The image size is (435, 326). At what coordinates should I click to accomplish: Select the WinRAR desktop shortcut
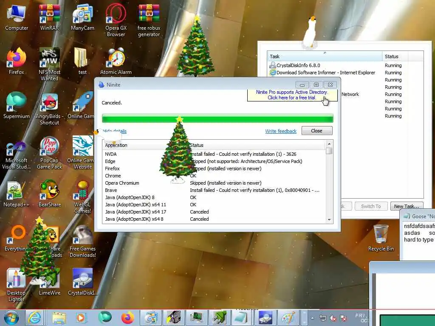point(49,18)
